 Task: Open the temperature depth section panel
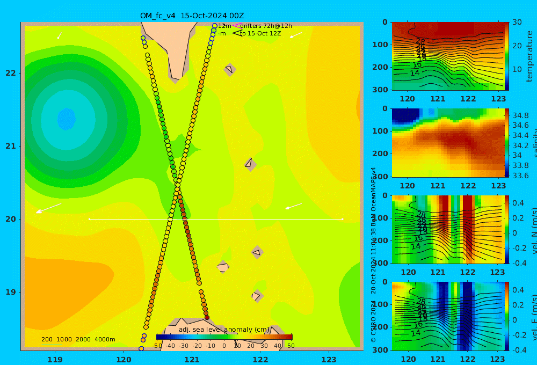pyautogui.click(x=448, y=56)
